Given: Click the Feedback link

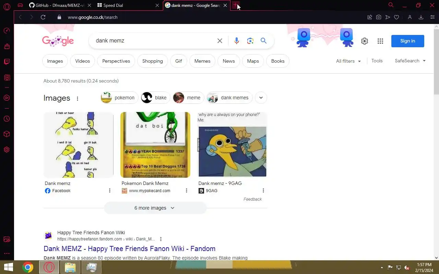Looking at the screenshot, I should 252,199.
